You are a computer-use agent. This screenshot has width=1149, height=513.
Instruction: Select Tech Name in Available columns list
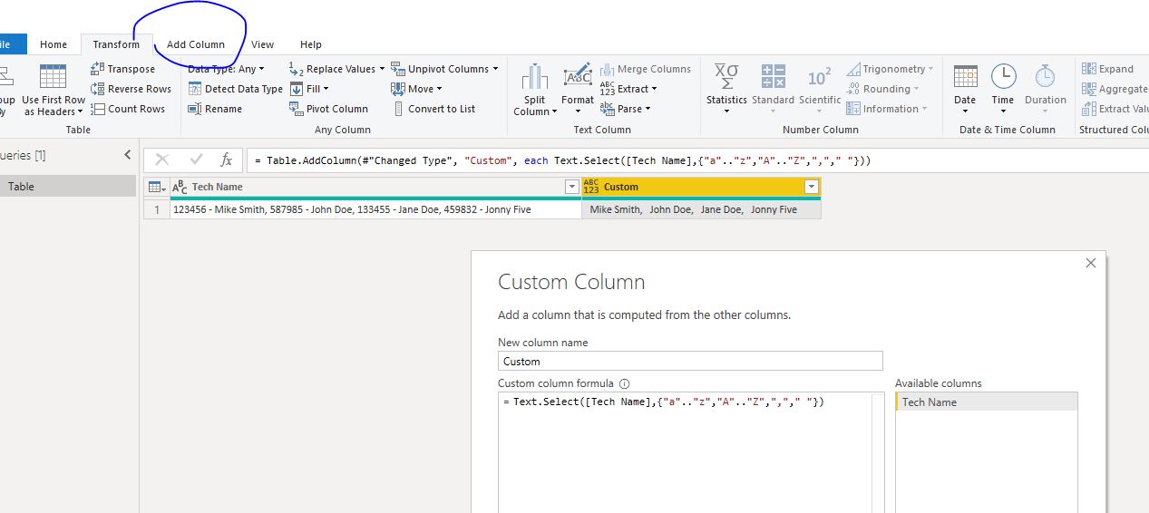[x=987, y=402]
